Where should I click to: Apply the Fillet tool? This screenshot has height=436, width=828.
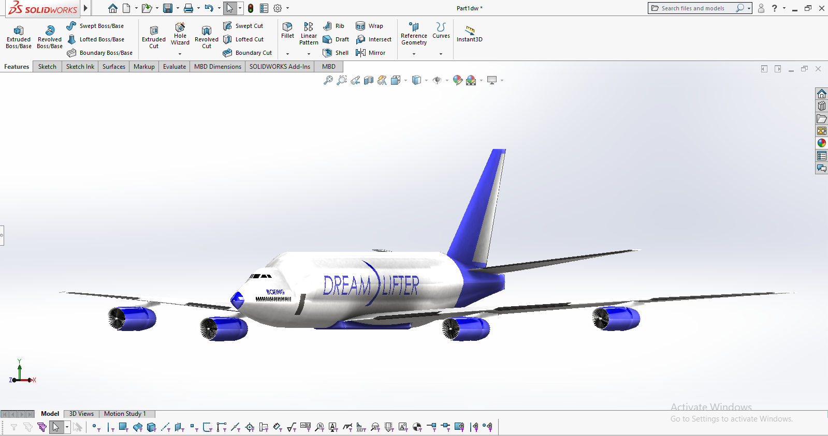point(287,30)
